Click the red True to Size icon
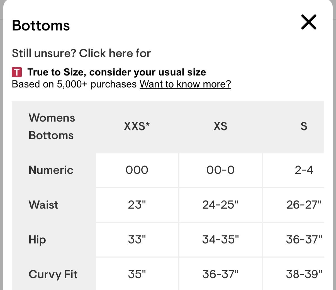The image size is (336, 290). point(17,72)
